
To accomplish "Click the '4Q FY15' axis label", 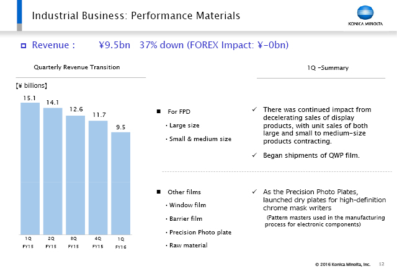I will tap(98, 242).
